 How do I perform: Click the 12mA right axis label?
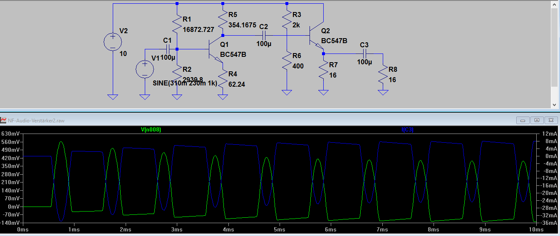click(x=549, y=134)
